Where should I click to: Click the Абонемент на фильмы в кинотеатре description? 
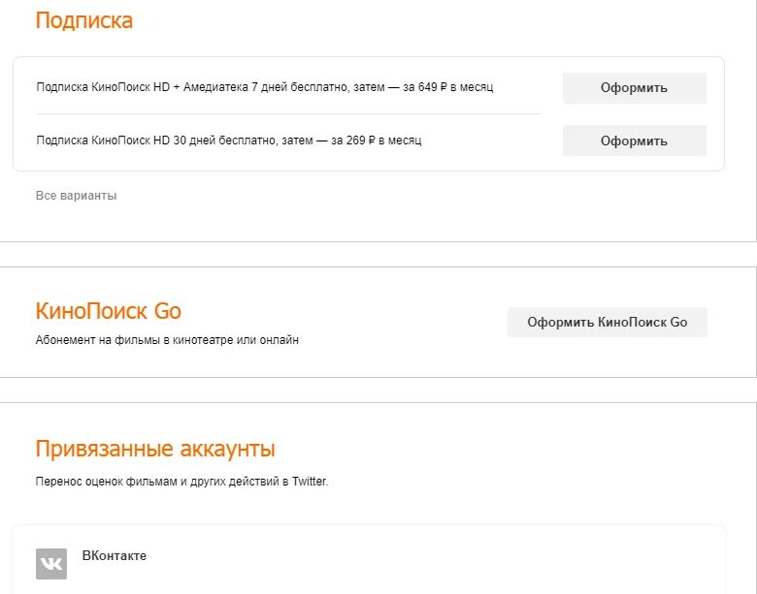167,340
